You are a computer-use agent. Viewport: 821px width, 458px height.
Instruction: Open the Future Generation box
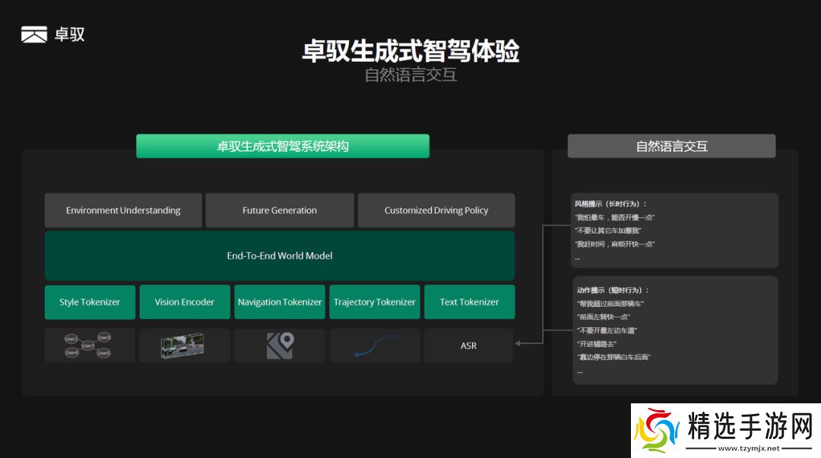[x=280, y=210]
